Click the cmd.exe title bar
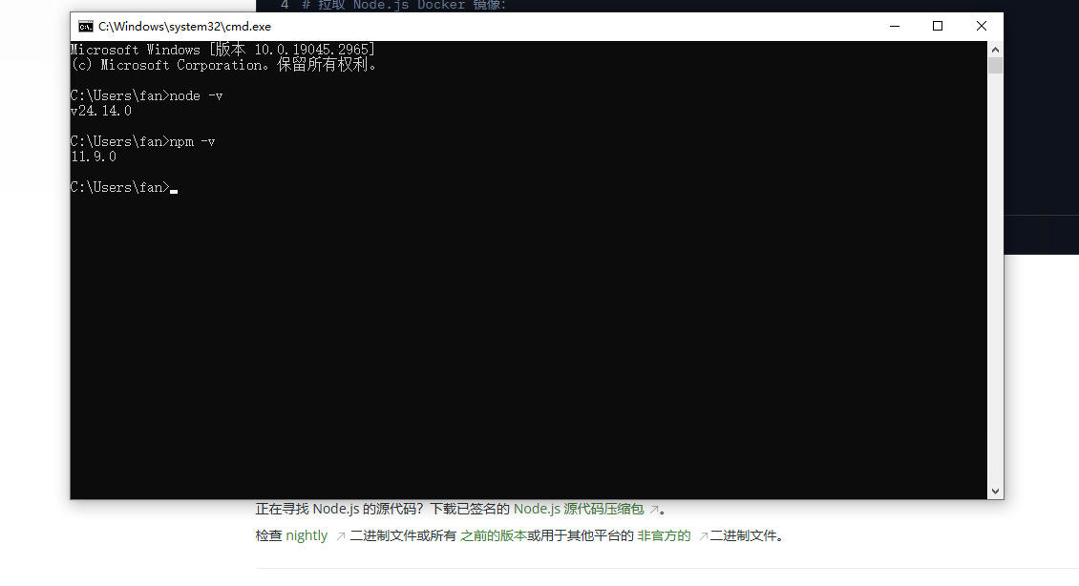 (x=477, y=27)
